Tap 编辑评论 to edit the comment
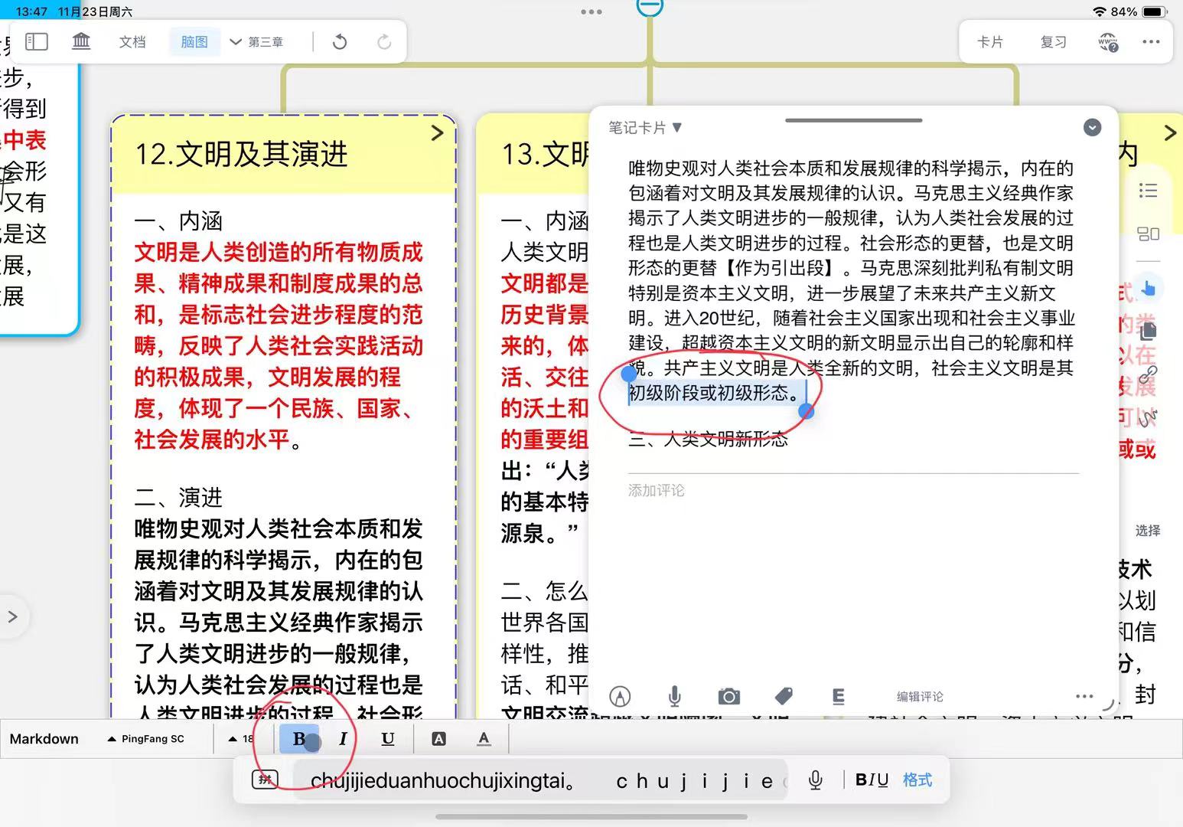The width and height of the screenshot is (1183, 827). coord(920,697)
